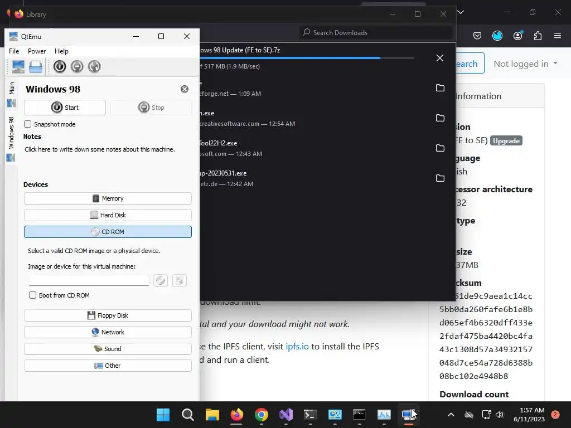Collapse the CD ROM device section

(x=108, y=232)
